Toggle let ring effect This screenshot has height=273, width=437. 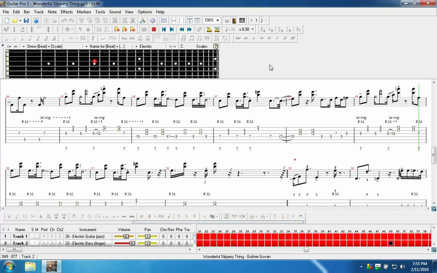tap(49, 217)
